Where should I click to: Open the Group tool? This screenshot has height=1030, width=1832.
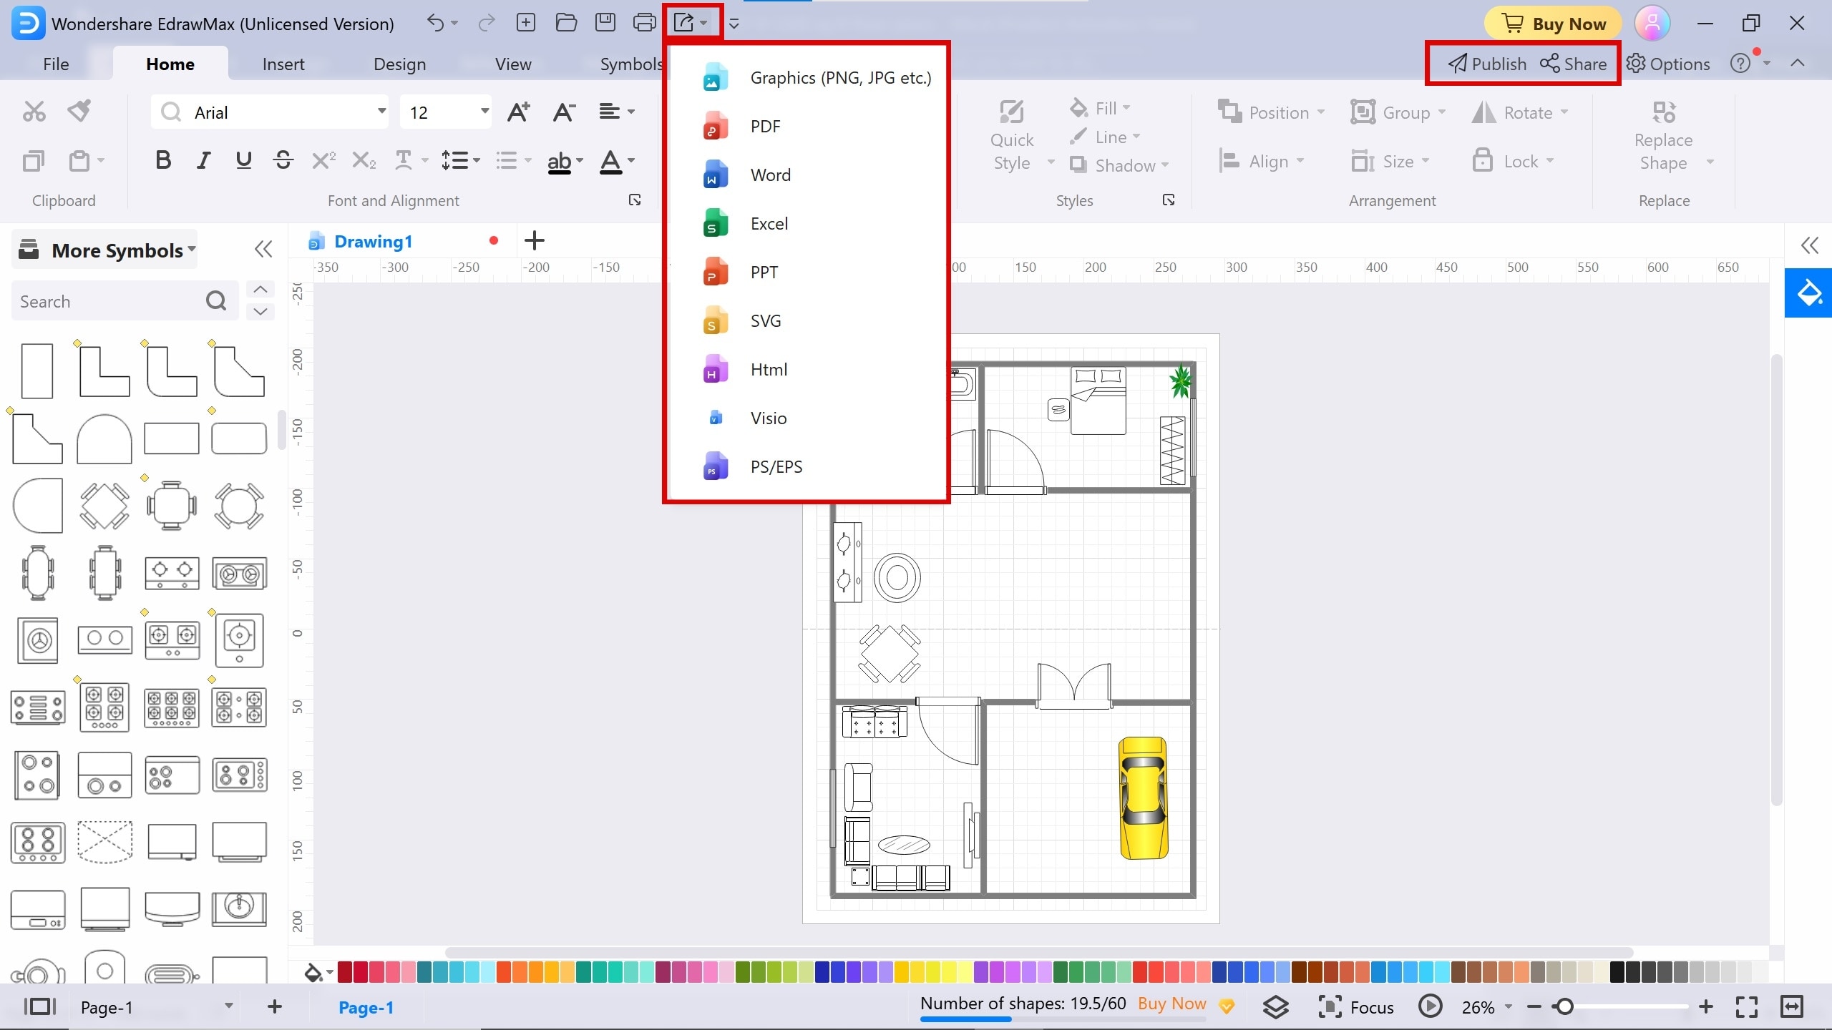click(x=1399, y=112)
